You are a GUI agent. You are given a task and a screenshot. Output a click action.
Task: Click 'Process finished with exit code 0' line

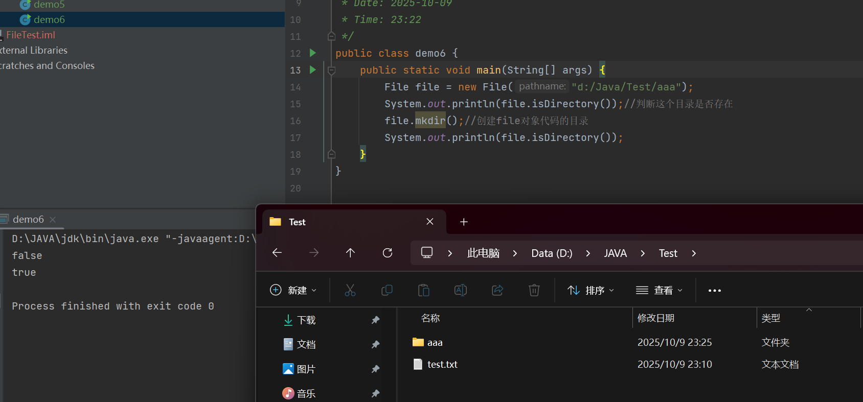pyautogui.click(x=113, y=306)
